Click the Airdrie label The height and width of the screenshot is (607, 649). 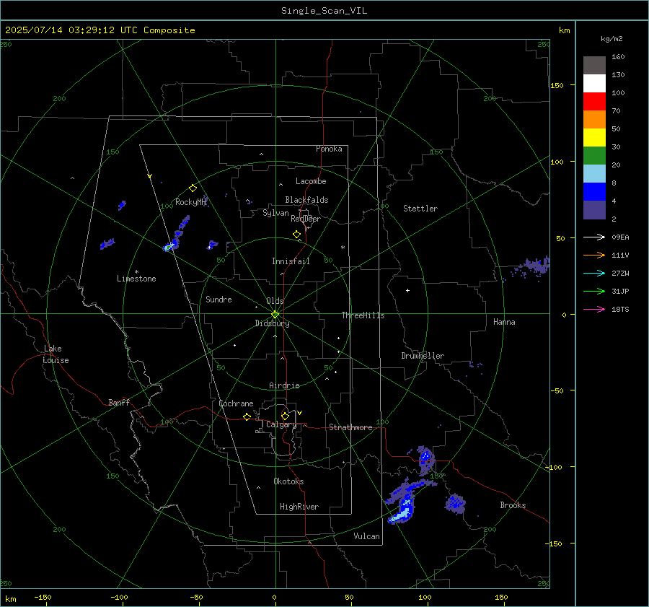(284, 385)
